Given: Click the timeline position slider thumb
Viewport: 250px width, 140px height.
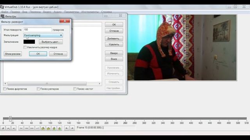Looking at the screenshot, I should coord(11,118).
